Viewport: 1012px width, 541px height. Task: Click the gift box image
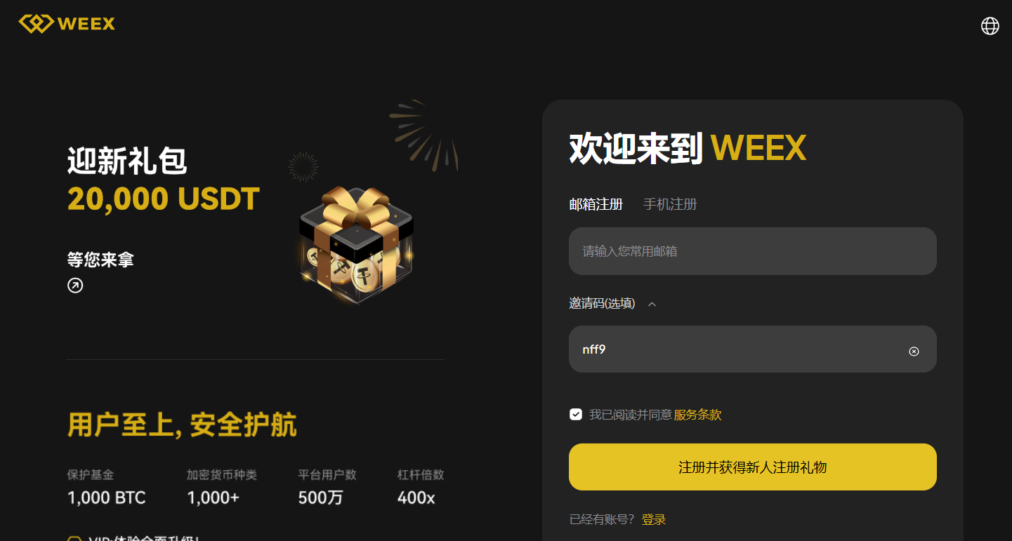point(357,246)
